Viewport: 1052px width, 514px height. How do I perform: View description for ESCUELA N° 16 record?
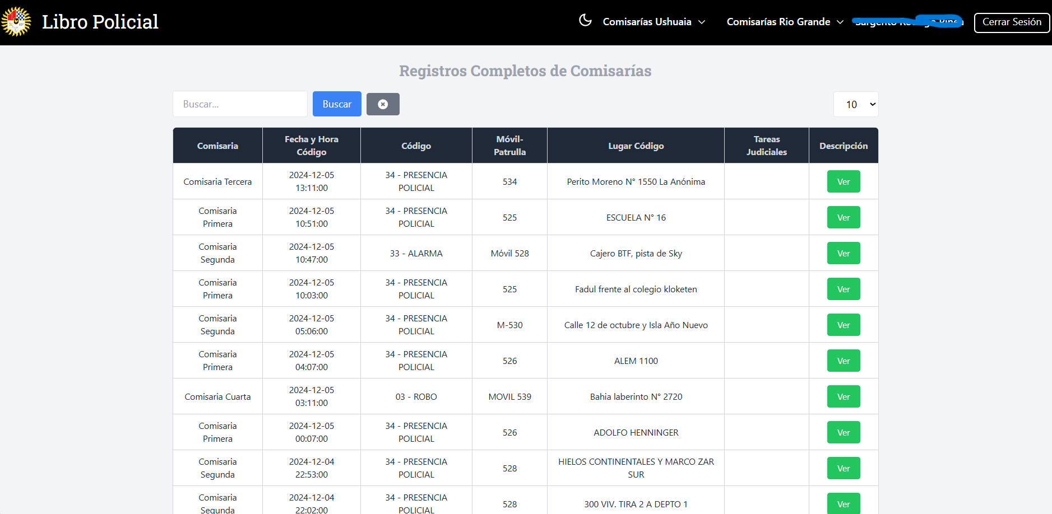point(843,217)
